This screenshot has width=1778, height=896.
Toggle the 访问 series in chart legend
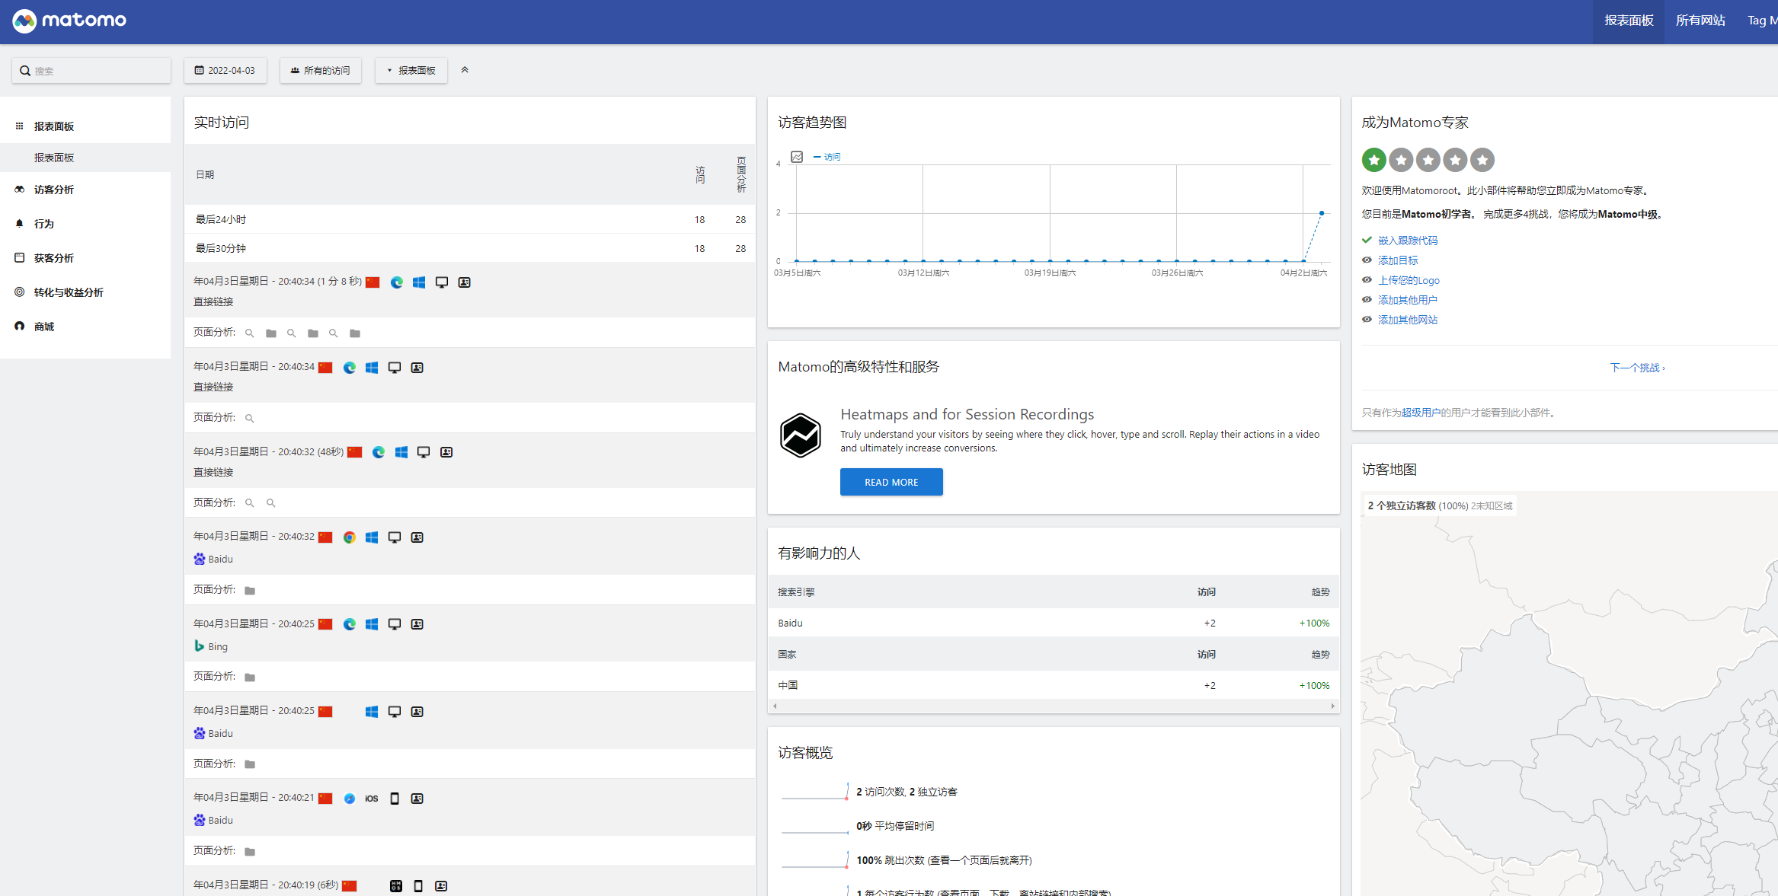tap(827, 157)
